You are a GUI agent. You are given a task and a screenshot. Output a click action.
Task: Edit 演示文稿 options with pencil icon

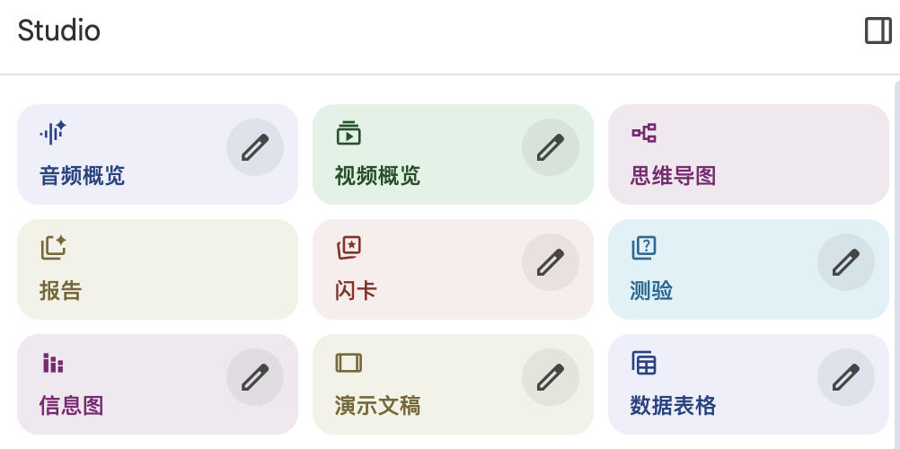pyautogui.click(x=551, y=376)
